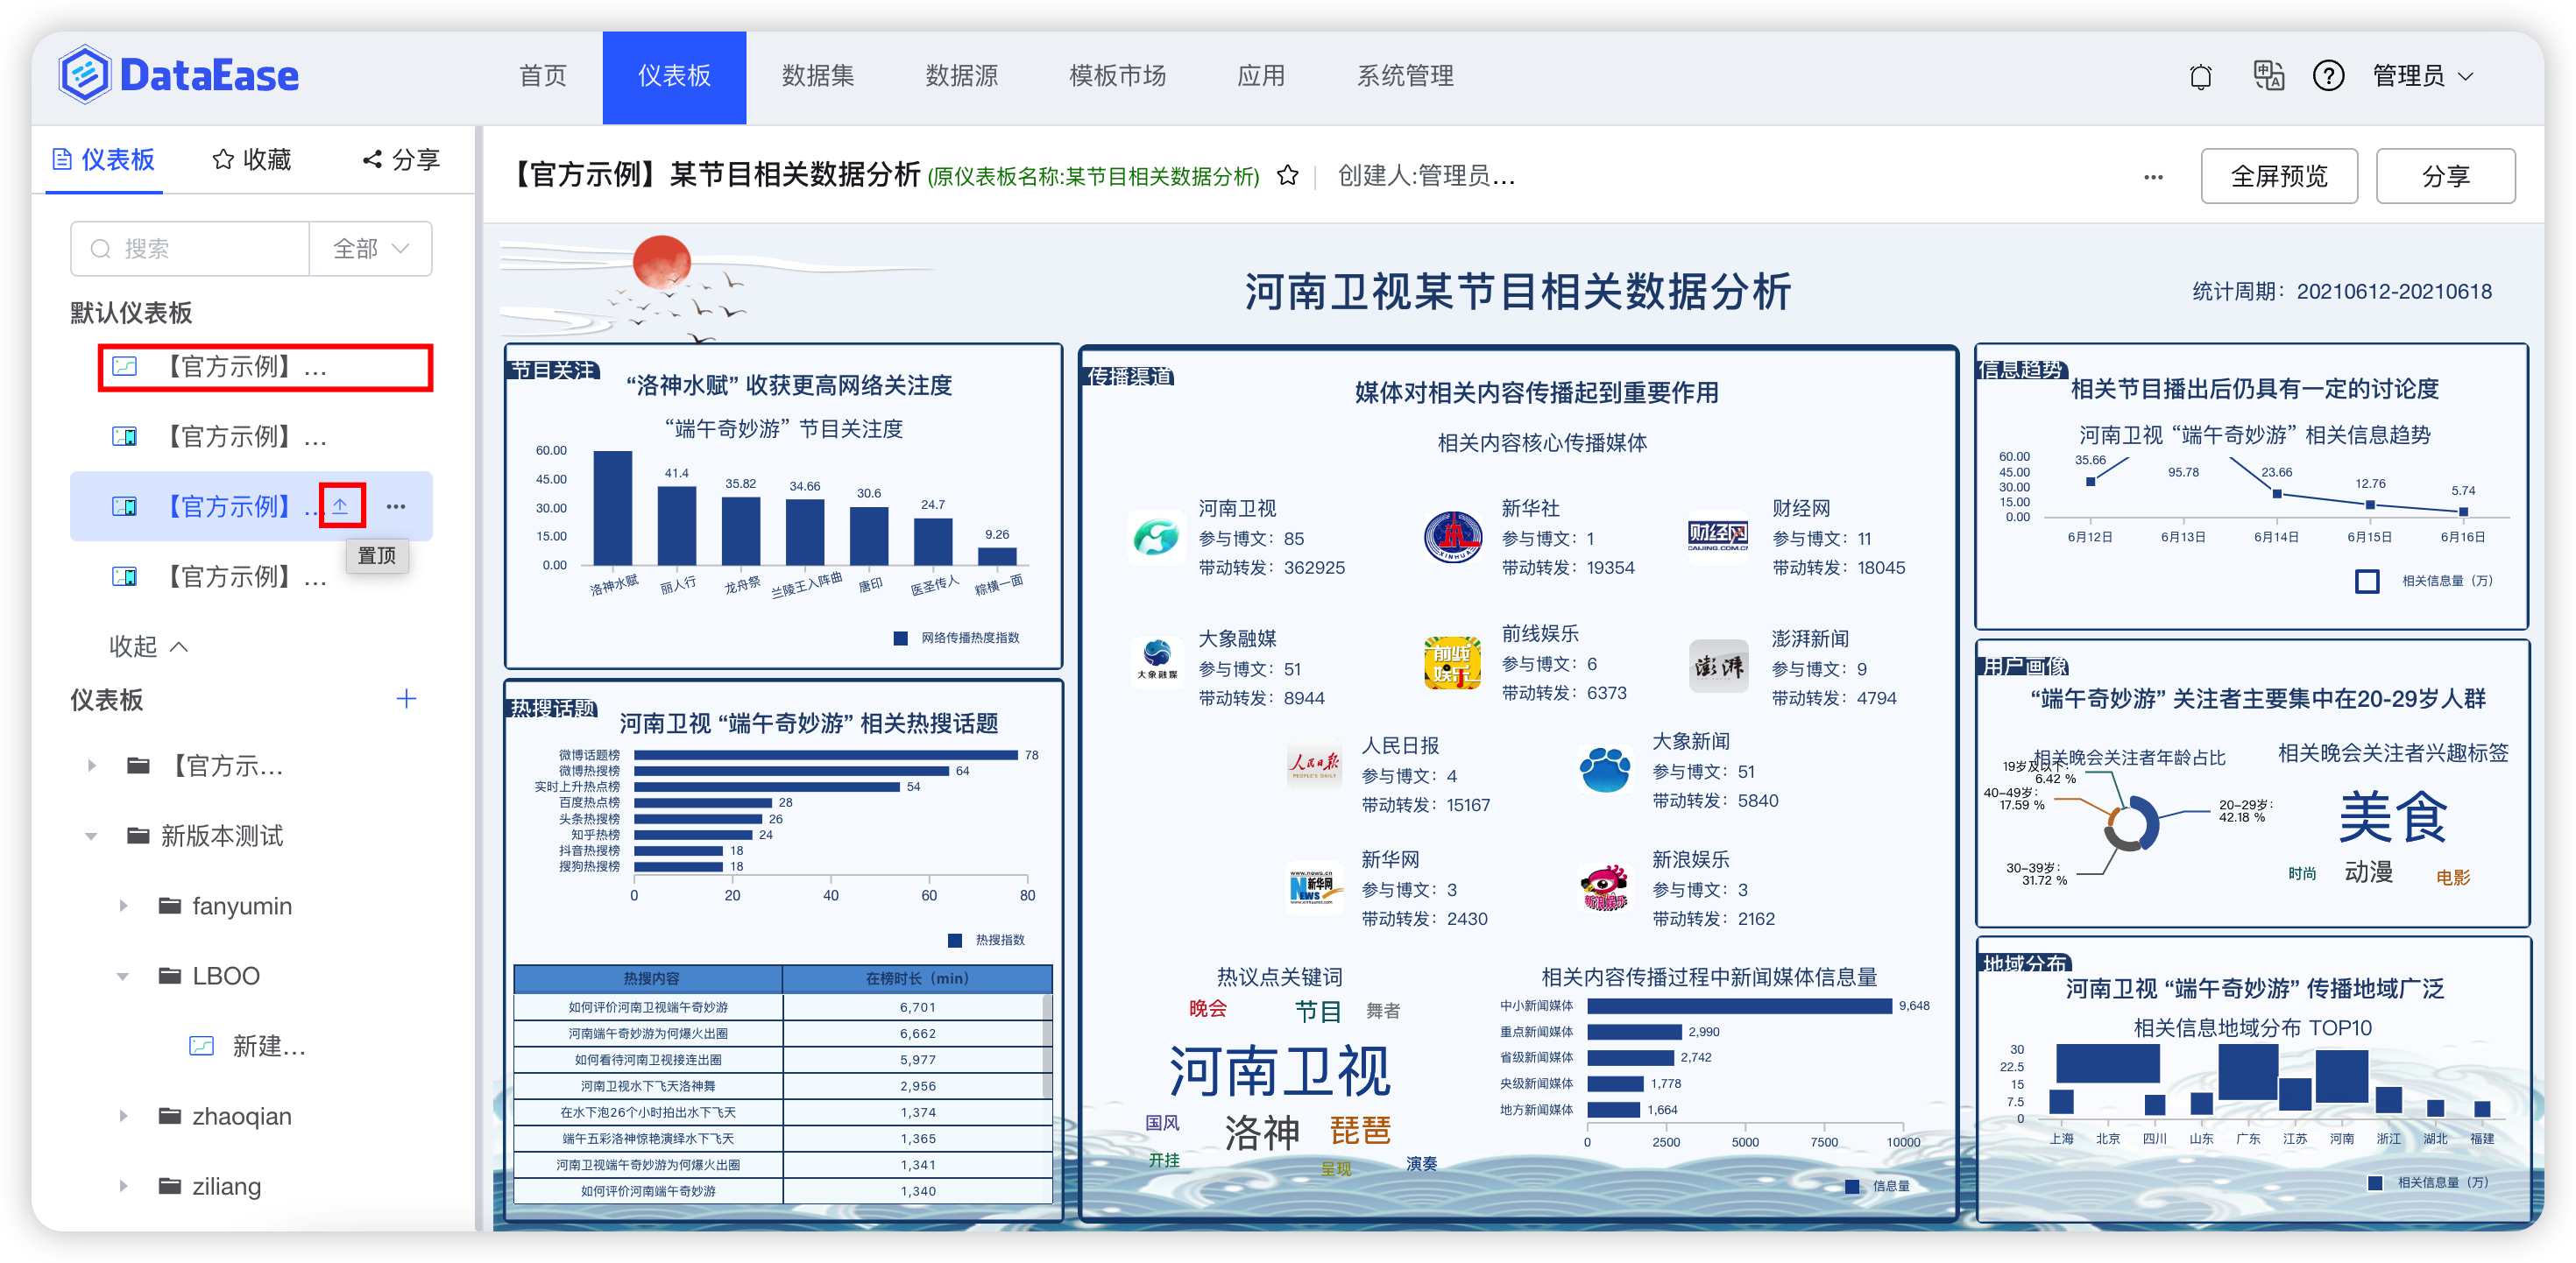This screenshot has height=1263, width=2576.
Task: Open the more options ellipsis in dashboard header
Action: [x=2153, y=177]
